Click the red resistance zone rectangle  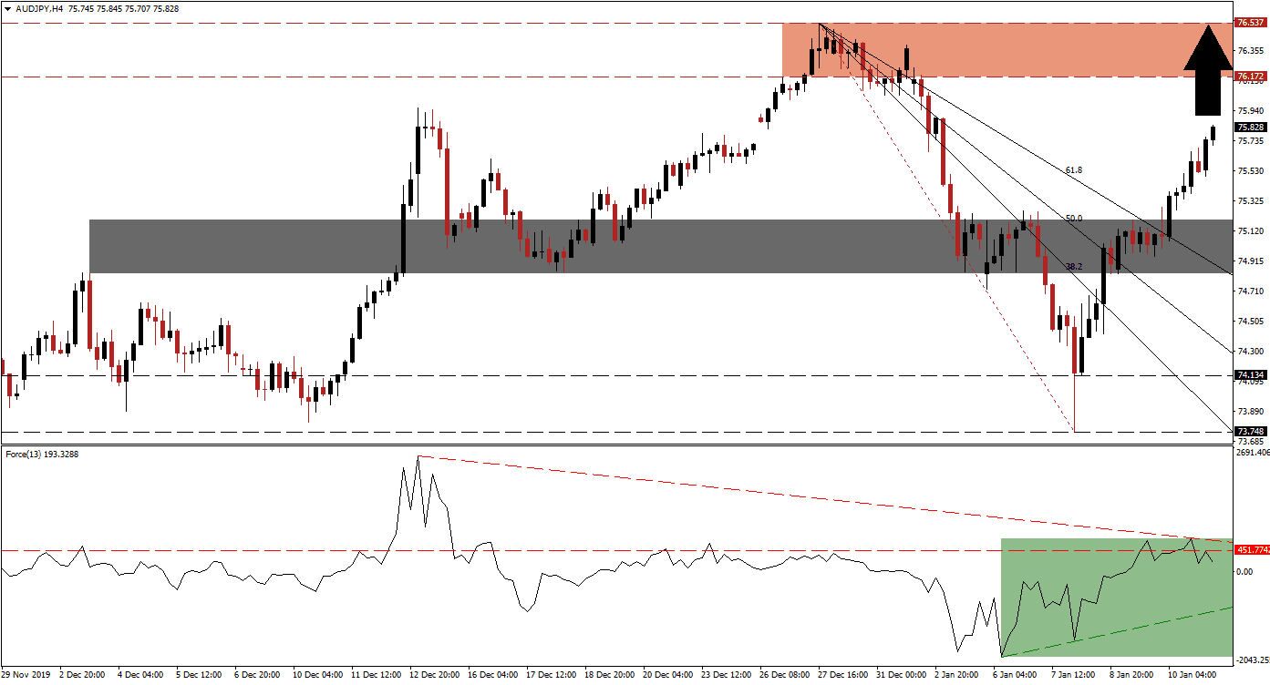pos(1003,50)
